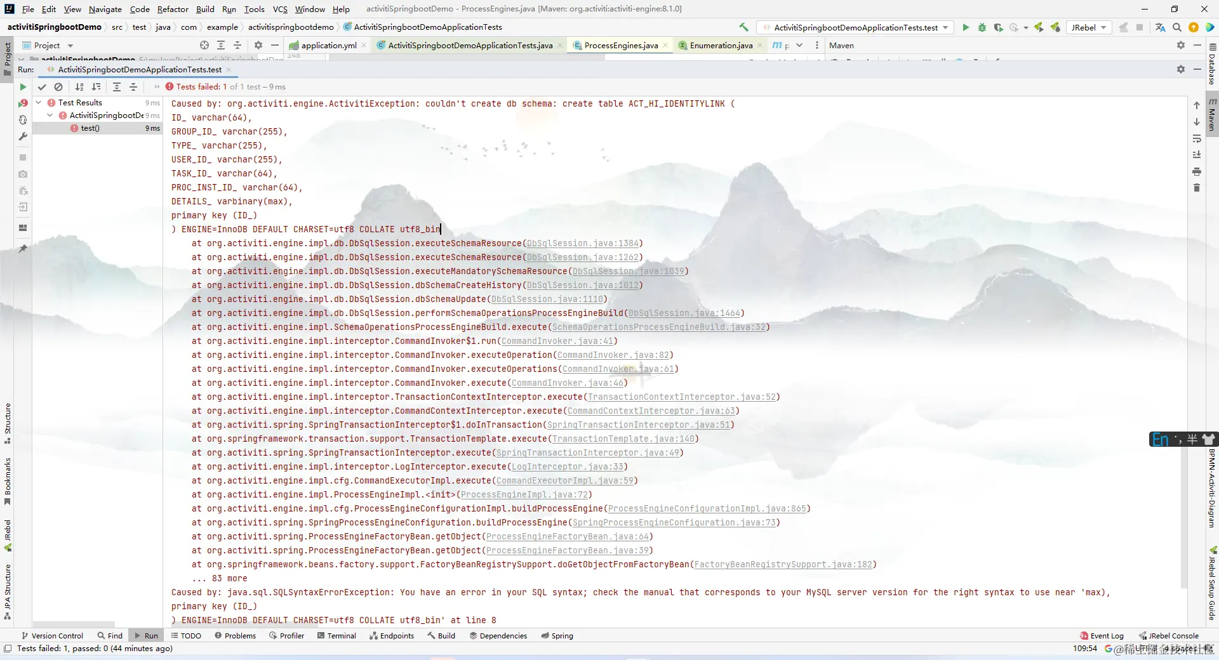Open the VCS menu
1219x660 pixels.
point(280,9)
